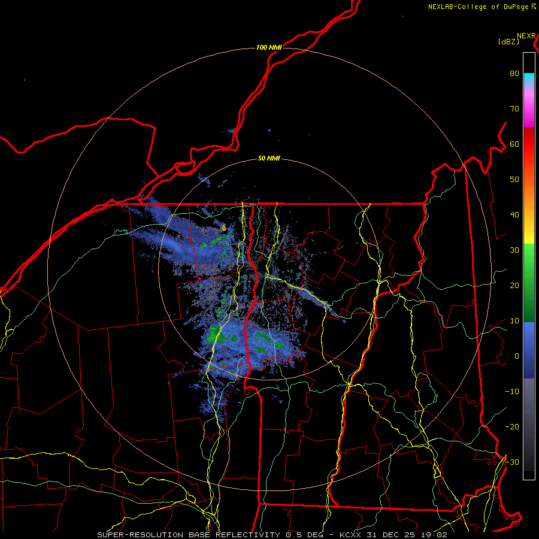Click the [dBZ] units label
Image resolution: width=539 pixels, height=539 pixels.
coord(508,41)
